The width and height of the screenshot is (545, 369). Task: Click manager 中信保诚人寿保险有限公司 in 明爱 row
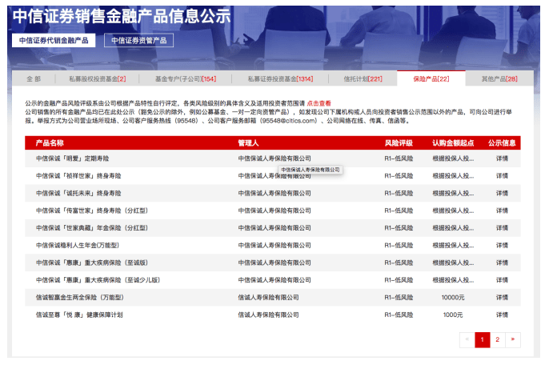coord(275,158)
